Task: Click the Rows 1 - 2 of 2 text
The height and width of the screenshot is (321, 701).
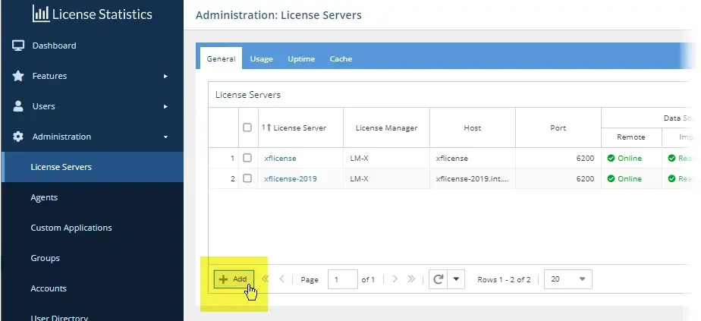Action: click(x=504, y=279)
